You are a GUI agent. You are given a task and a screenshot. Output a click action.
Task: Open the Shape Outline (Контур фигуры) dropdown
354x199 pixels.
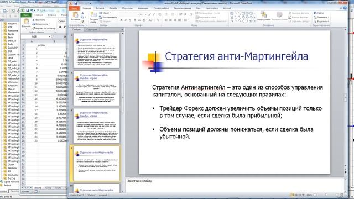[299, 17]
